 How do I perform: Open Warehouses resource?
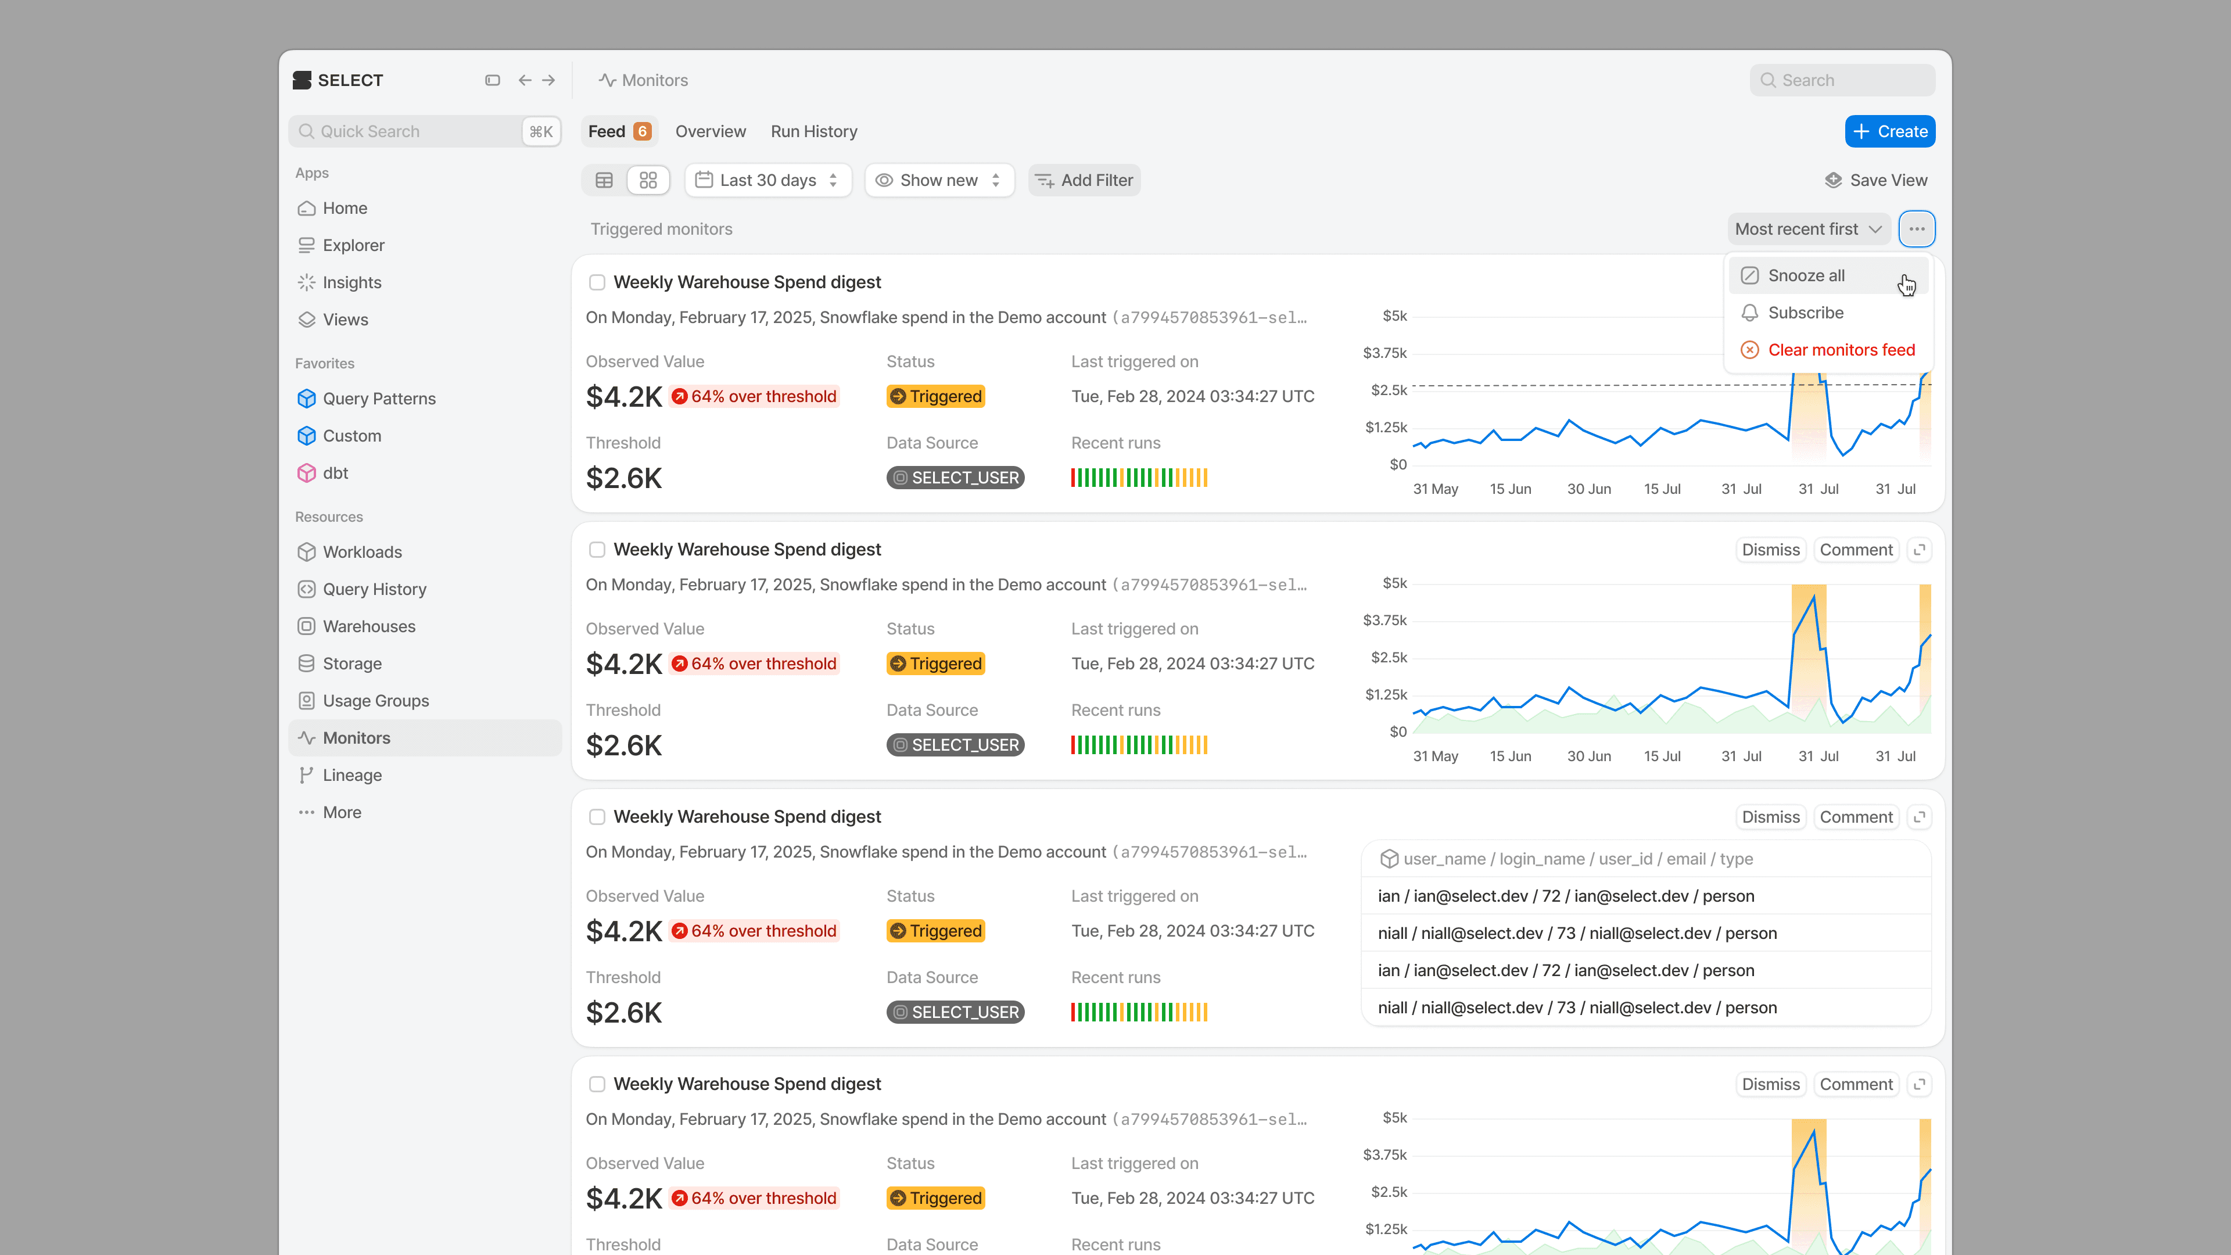(424, 626)
